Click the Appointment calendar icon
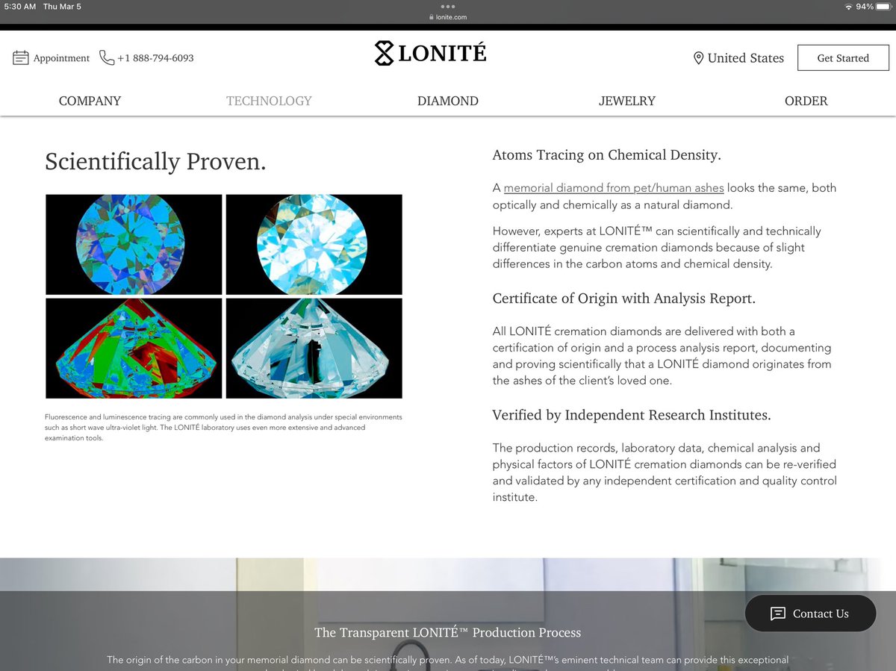The height and width of the screenshot is (671, 896). point(21,57)
